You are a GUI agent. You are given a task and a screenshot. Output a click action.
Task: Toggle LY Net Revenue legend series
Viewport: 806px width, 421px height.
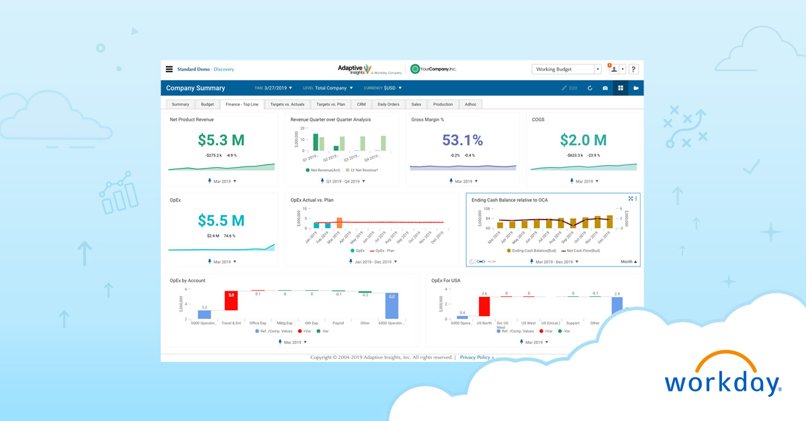[x=362, y=171]
